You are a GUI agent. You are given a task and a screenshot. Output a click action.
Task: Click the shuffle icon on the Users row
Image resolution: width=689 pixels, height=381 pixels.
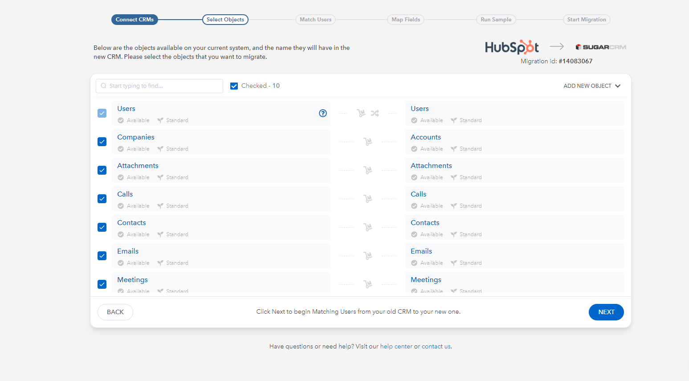click(375, 113)
